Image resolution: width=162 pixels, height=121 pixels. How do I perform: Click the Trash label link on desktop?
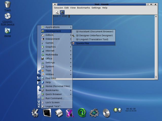click(x=8, y=10)
